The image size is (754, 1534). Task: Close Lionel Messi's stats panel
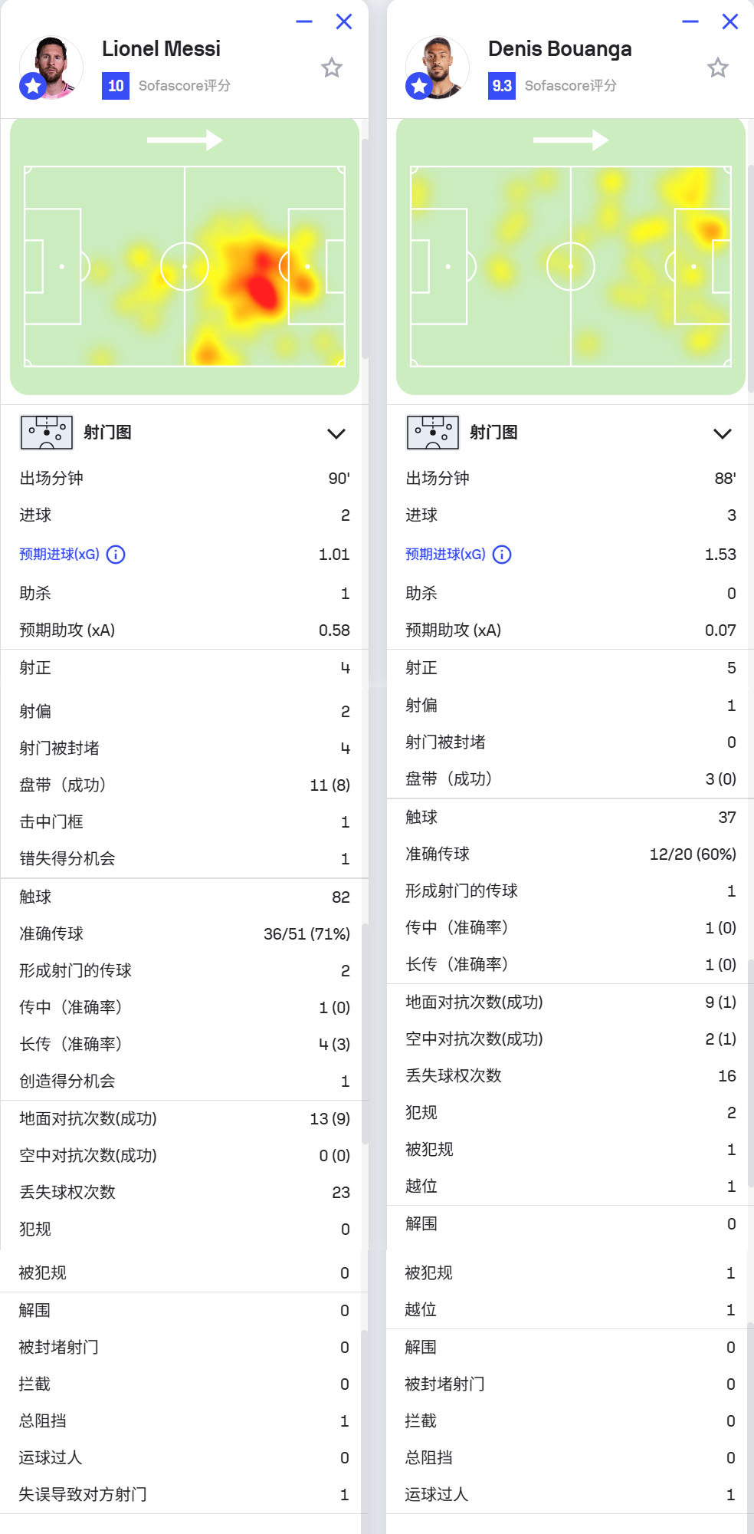pyautogui.click(x=344, y=21)
